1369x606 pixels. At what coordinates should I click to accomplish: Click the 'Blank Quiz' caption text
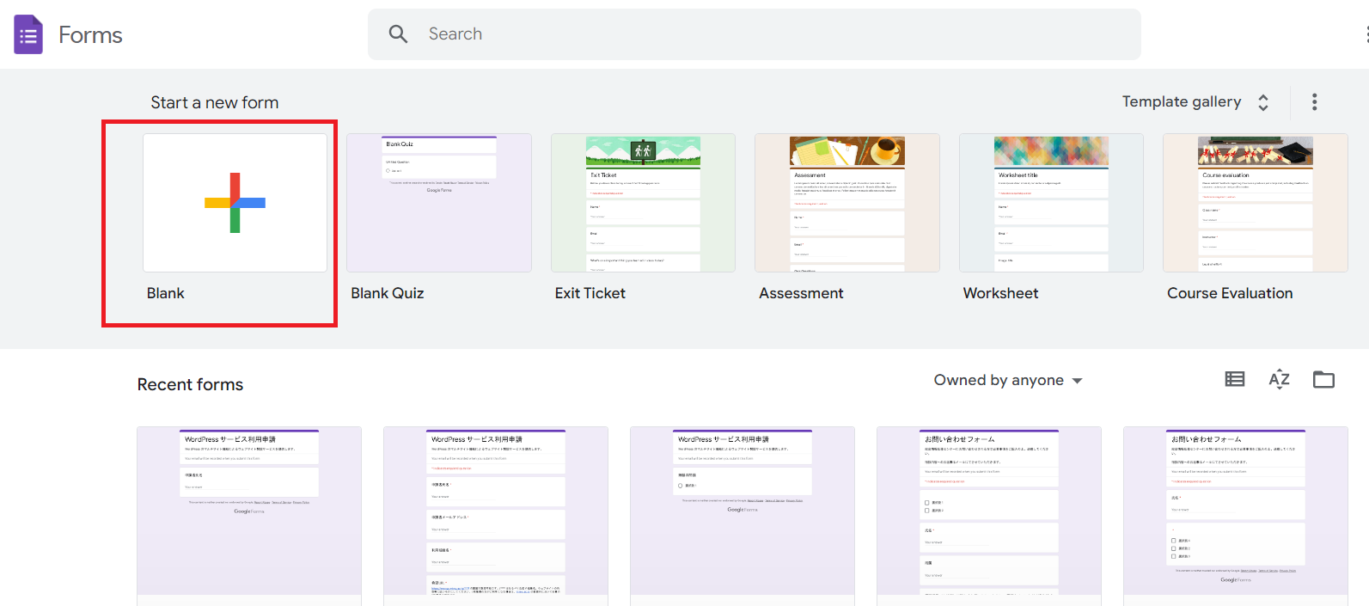[x=388, y=293]
